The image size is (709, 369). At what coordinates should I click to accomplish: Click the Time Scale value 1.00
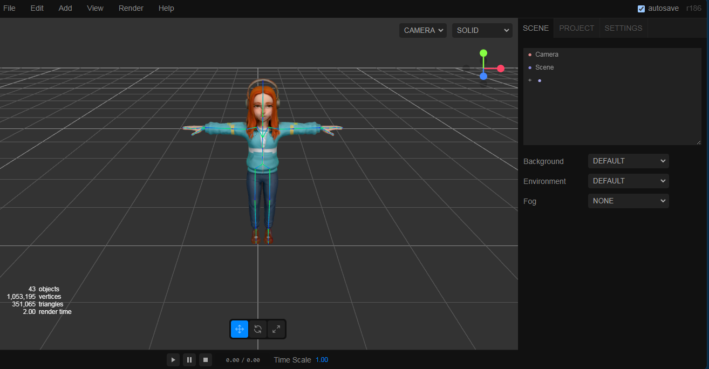(322, 360)
